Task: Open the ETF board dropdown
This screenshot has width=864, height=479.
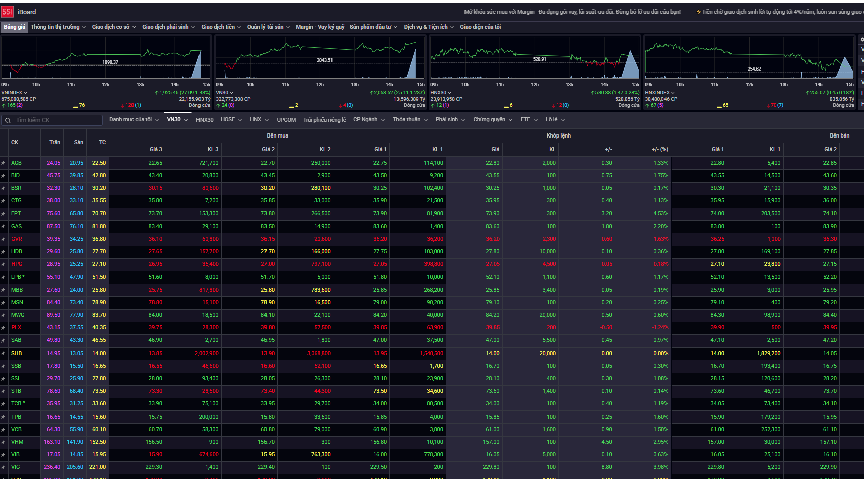Action: (529, 120)
